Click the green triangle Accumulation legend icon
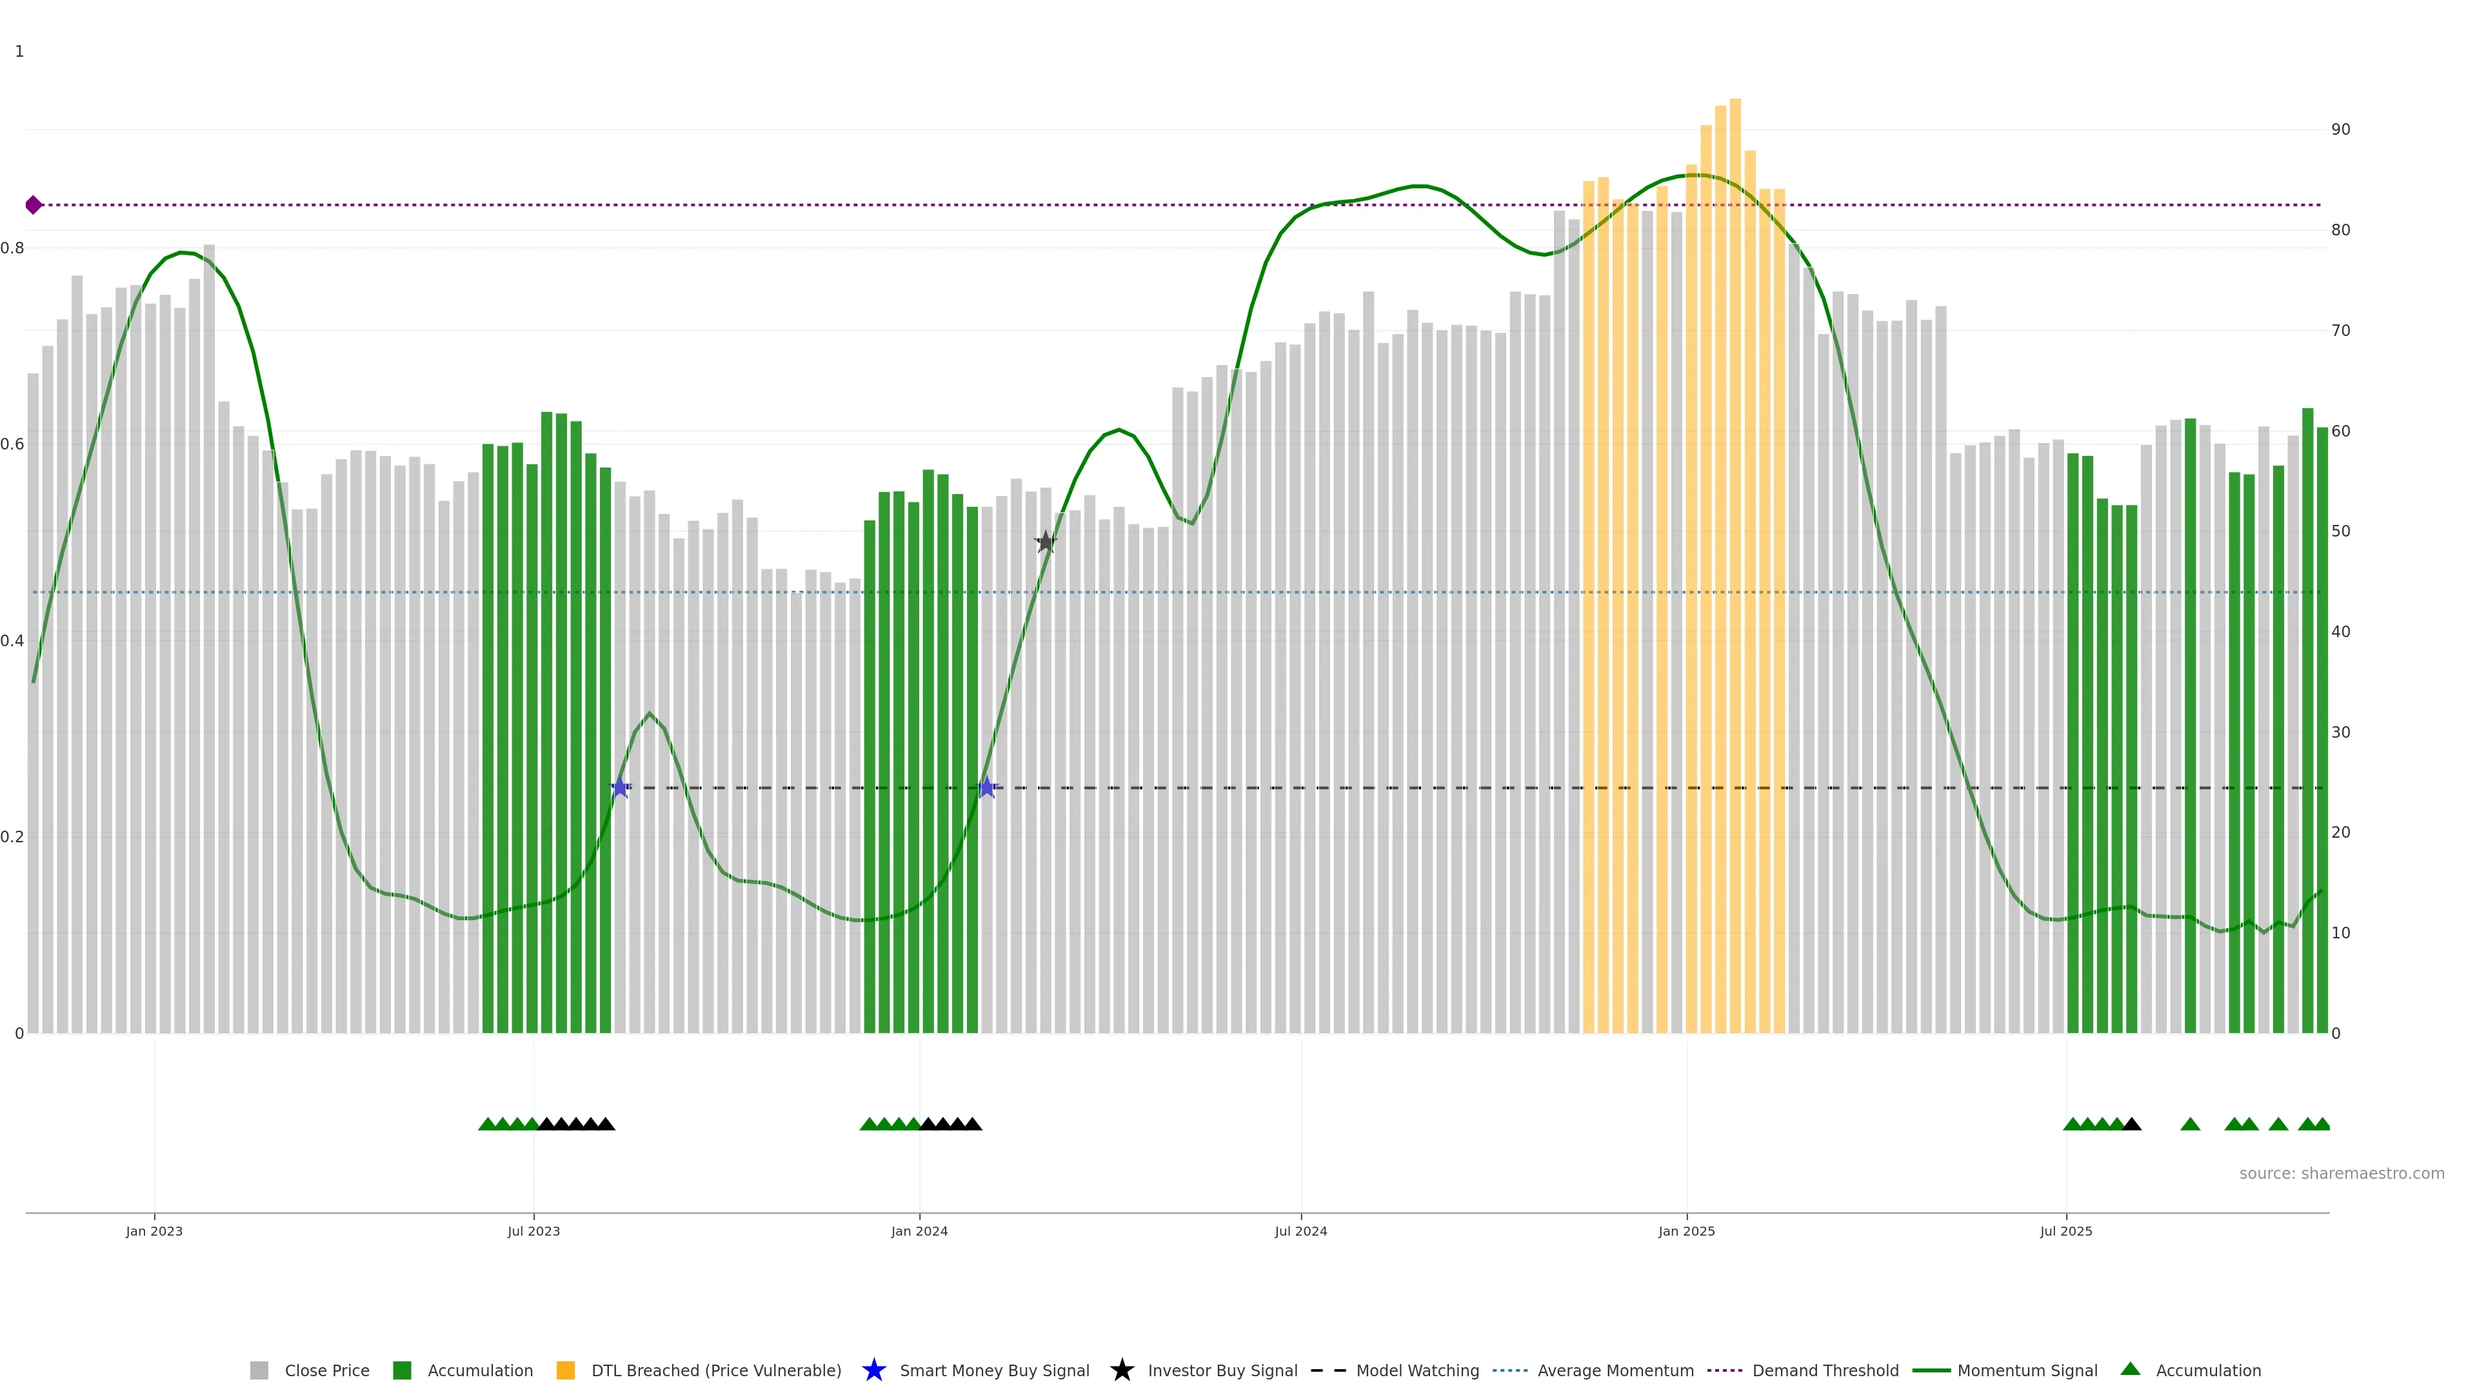Viewport: 2477px width, 1393px height. 2130,1369
